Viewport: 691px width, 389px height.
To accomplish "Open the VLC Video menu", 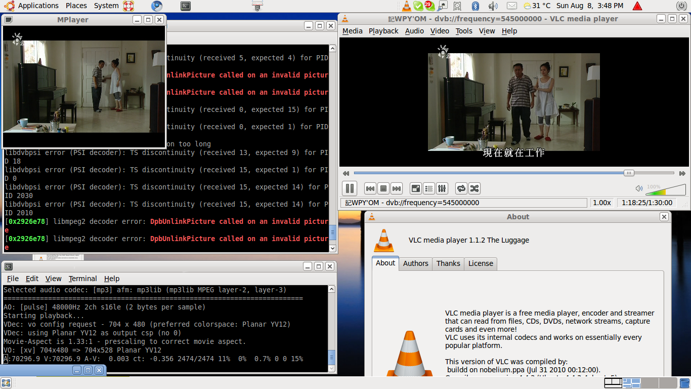I will pos(440,31).
